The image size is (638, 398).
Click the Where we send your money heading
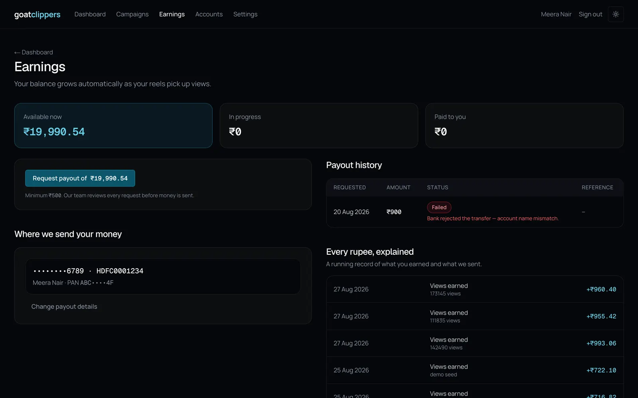coord(68,234)
